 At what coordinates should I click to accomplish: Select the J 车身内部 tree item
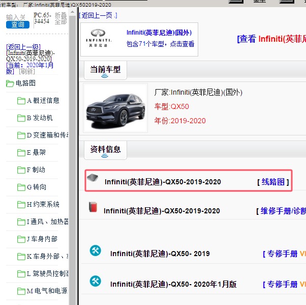[x=42, y=239]
